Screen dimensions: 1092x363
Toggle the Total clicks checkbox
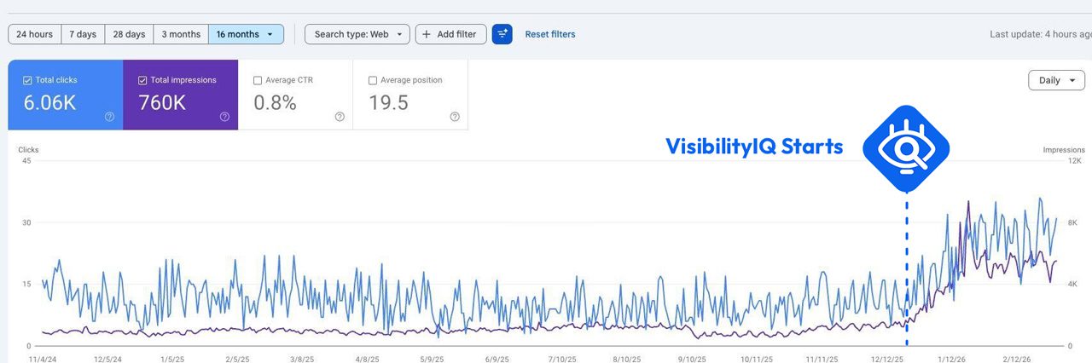pyautogui.click(x=27, y=80)
